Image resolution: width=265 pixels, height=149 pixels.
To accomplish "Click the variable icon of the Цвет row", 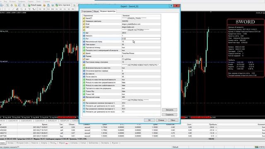I will click(84, 59).
